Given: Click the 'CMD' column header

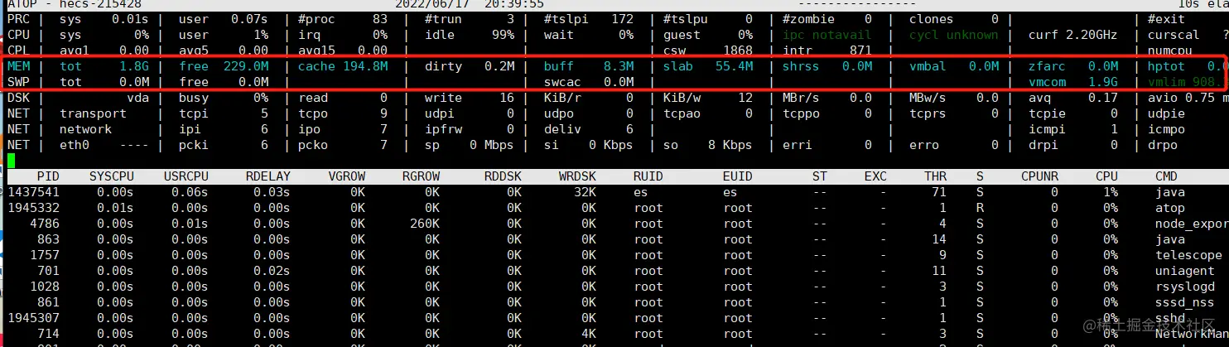Looking at the screenshot, I should tap(1166, 176).
